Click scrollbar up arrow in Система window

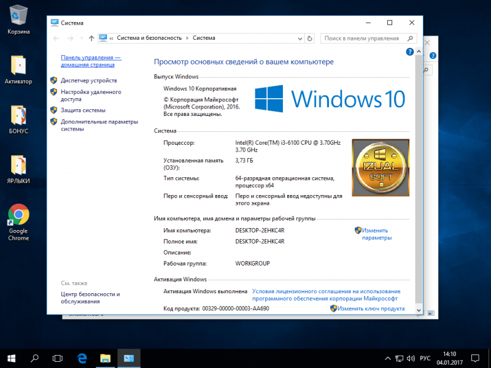(x=419, y=52)
